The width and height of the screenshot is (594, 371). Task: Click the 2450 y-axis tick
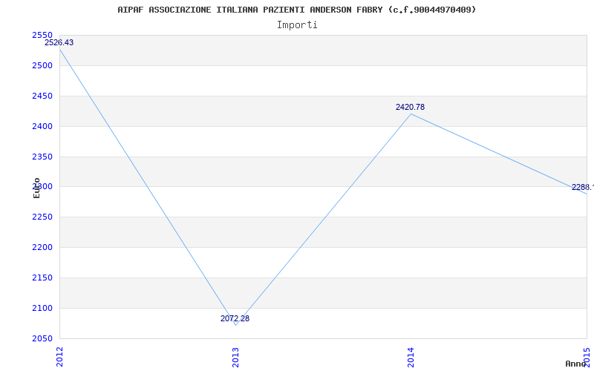[x=42, y=96]
